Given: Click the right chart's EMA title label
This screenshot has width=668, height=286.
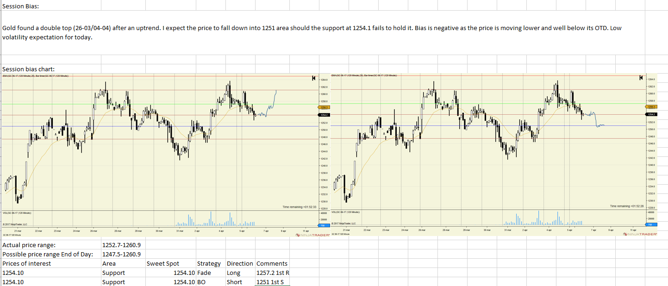Looking at the screenshot, I should (363, 75).
